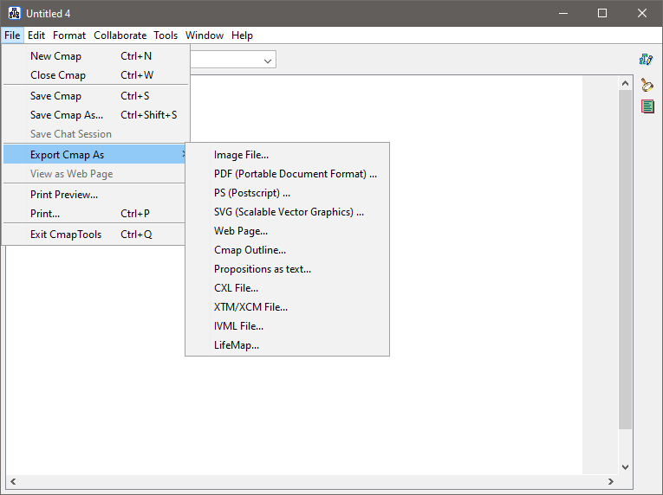Click the concept map edit icon with pencil

tap(646, 60)
